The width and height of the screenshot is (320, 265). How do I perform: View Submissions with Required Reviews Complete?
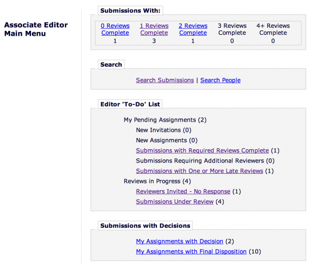tap(202, 150)
